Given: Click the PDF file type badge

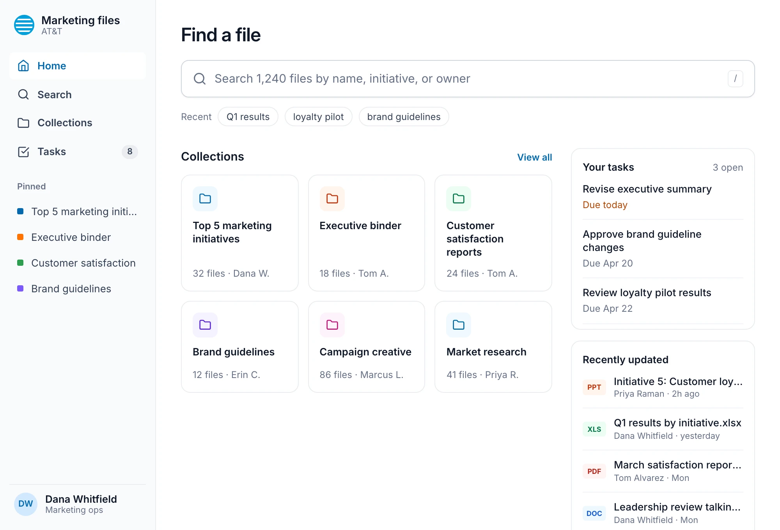Looking at the screenshot, I should click(x=594, y=472).
